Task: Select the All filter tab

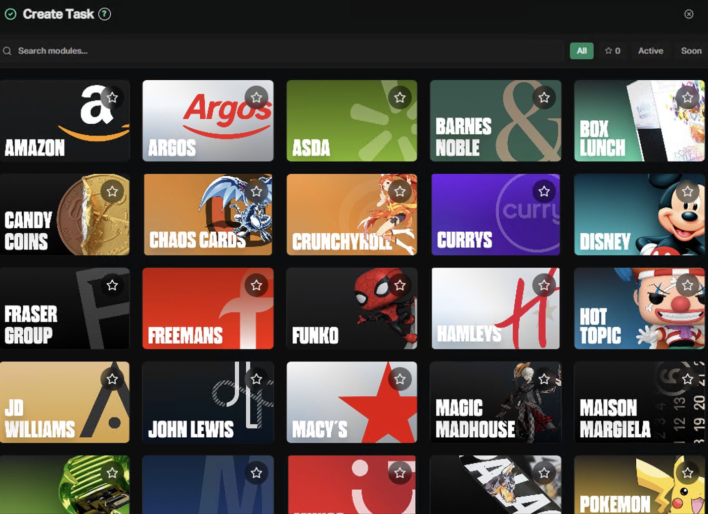Action: 582,51
